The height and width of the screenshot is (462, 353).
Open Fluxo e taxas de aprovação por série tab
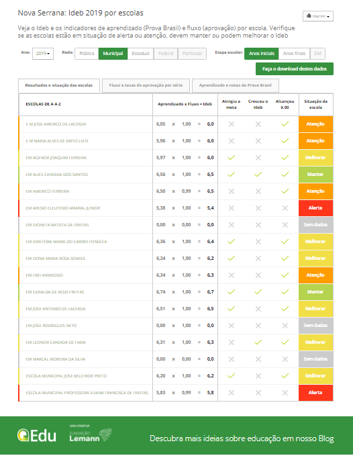tap(146, 85)
